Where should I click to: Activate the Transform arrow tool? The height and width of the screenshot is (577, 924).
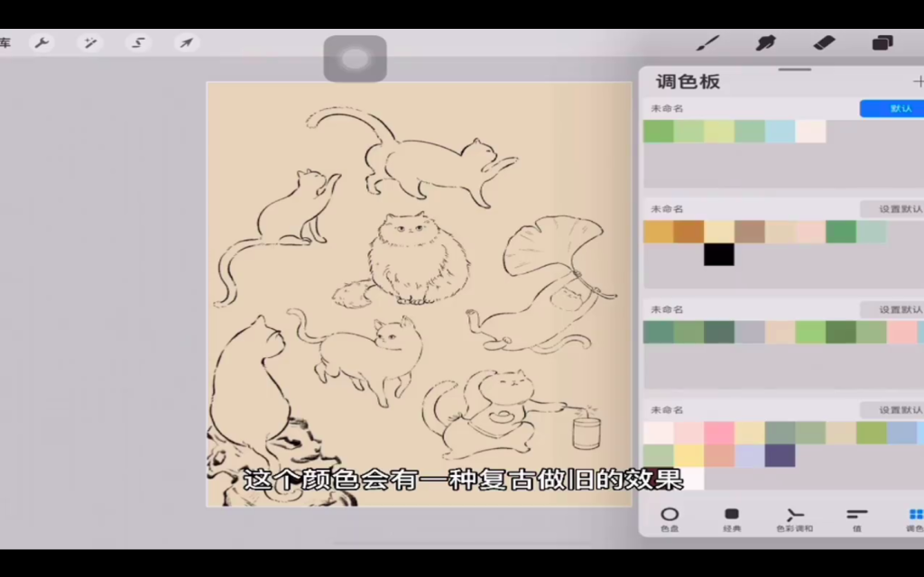[x=186, y=42]
